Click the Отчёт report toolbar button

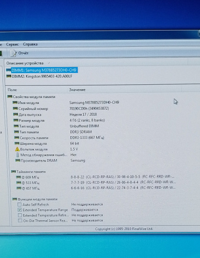pyautogui.click(x=19, y=53)
